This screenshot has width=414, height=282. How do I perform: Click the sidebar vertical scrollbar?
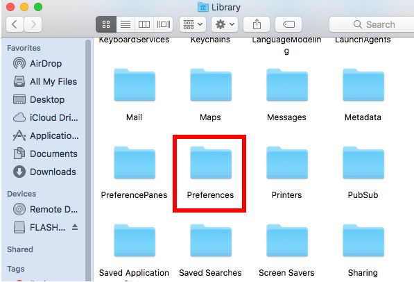(x=88, y=159)
